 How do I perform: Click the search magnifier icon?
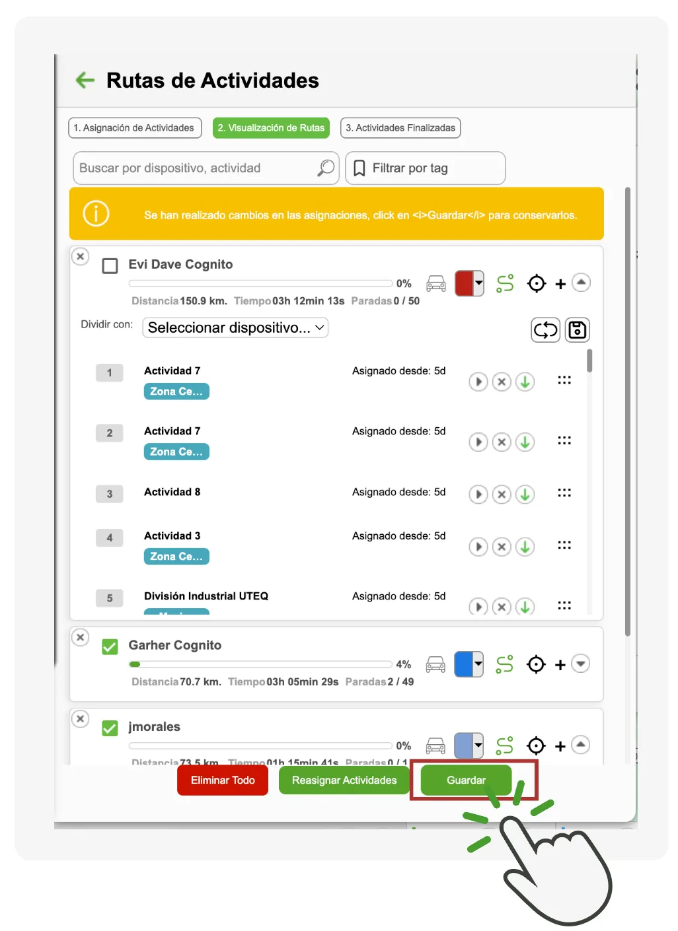pos(326,168)
